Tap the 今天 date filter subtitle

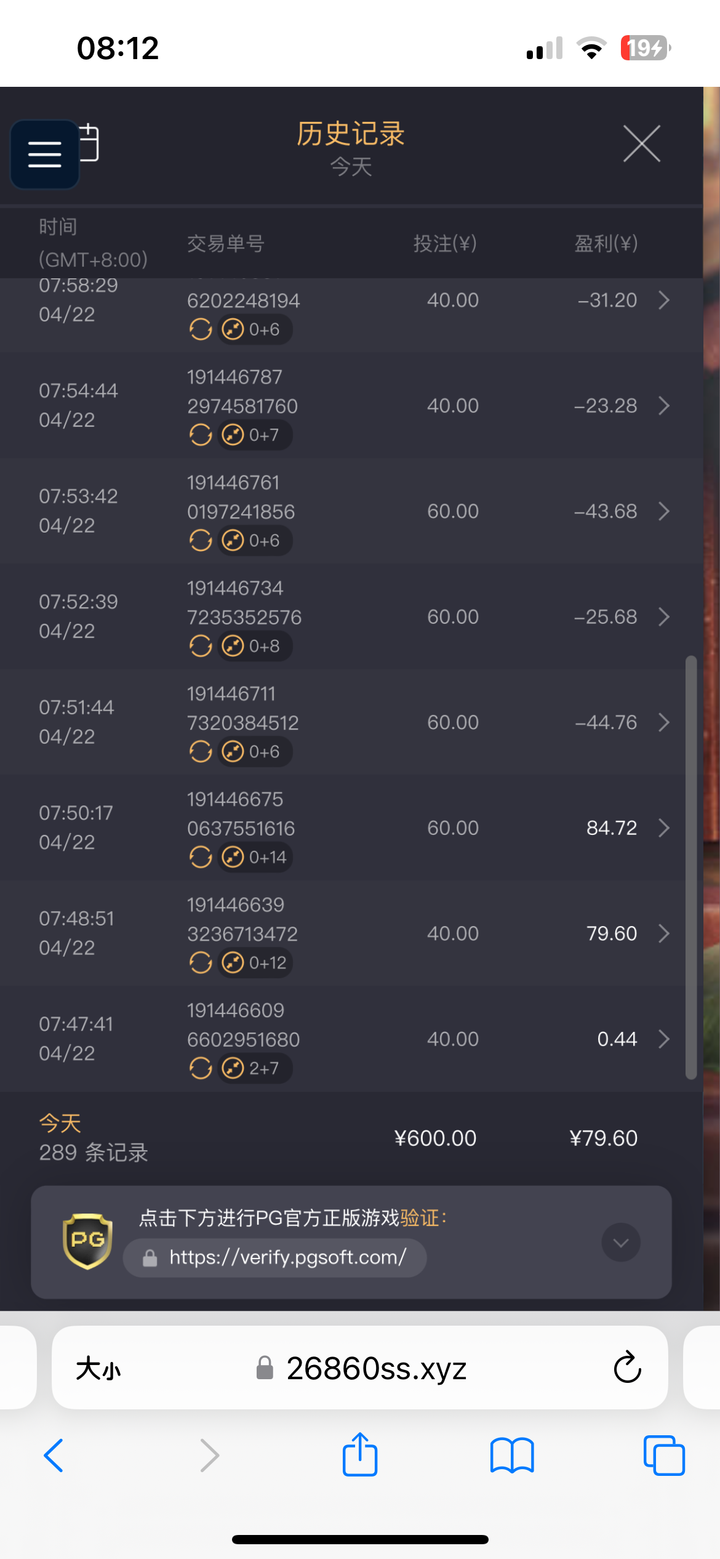[351, 167]
